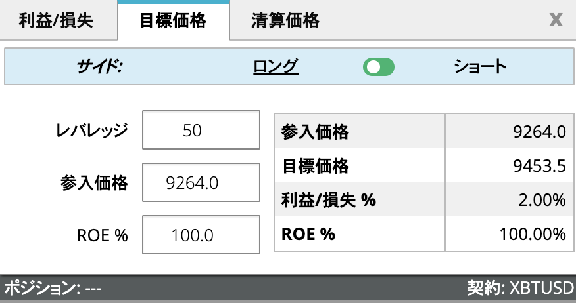The image size is (576, 303).
Task: Click the レバレッジ field label
Action: [x=91, y=131]
